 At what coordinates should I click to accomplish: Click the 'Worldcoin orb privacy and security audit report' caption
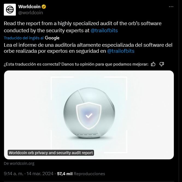pyautogui.click(x=51, y=153)
